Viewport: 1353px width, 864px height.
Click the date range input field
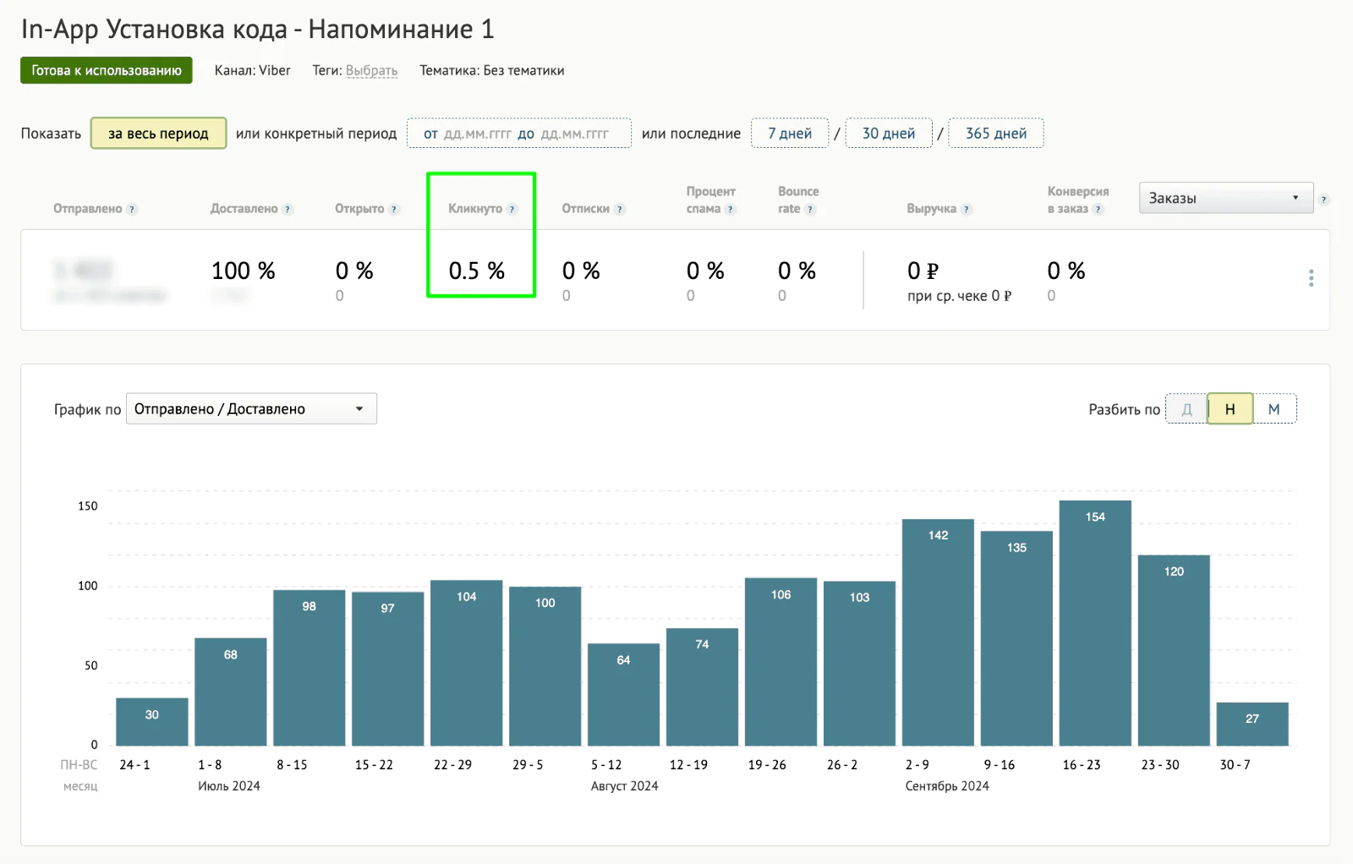[x=518, y=134]
